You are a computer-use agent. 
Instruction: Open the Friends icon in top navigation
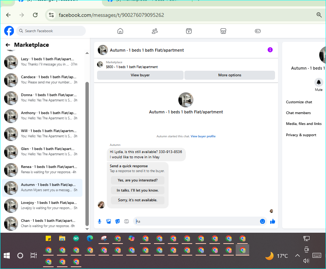pos(155,31)
